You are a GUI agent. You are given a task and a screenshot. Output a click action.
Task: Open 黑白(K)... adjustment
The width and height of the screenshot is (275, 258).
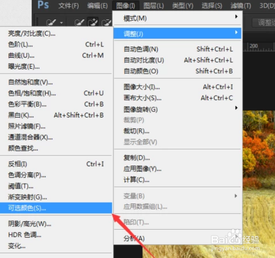(x=56, y=115)
